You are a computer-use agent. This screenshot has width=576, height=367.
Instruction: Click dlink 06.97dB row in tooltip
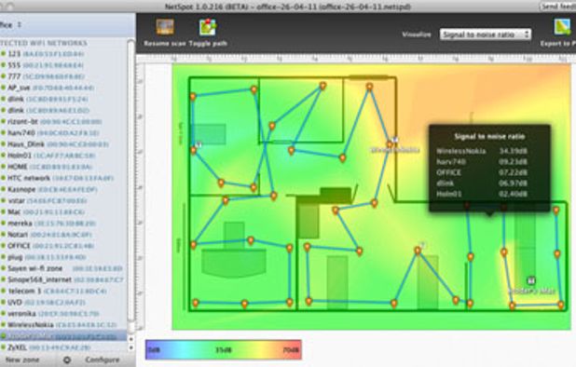482,183
